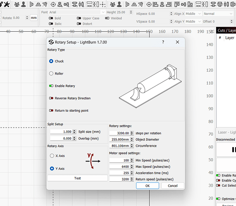Click the Align Left Edges toolbar icon

pos(155,5)
